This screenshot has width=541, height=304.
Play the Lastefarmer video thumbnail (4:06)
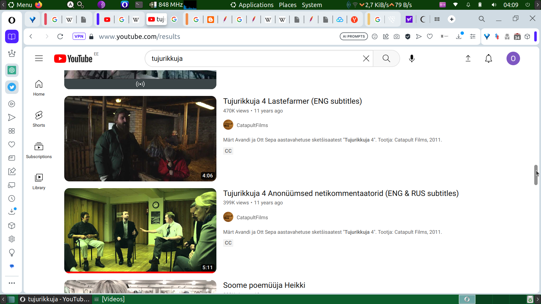point(140,138)
